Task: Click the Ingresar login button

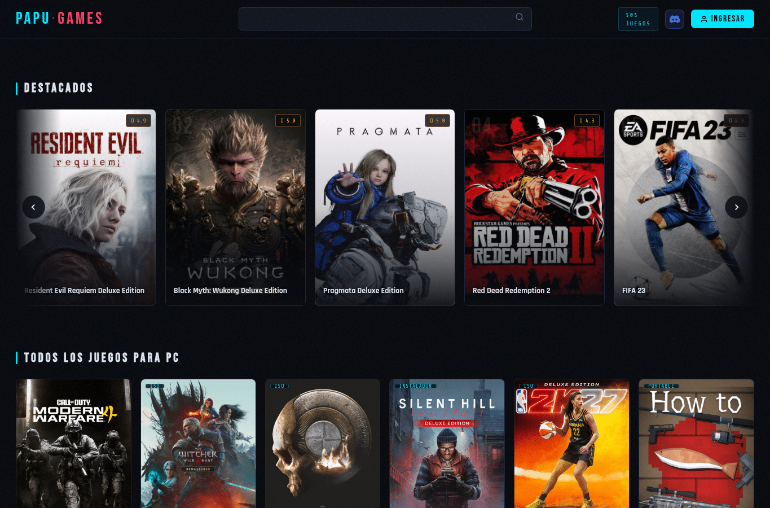Action: coord(723,19)
